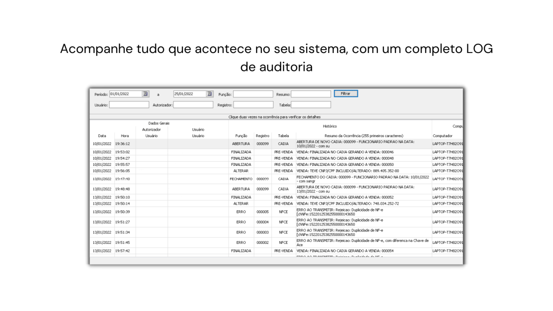Screen dimensions: 553x311
Task: Click the Filtrar button
Action: (x=346, y=94)
